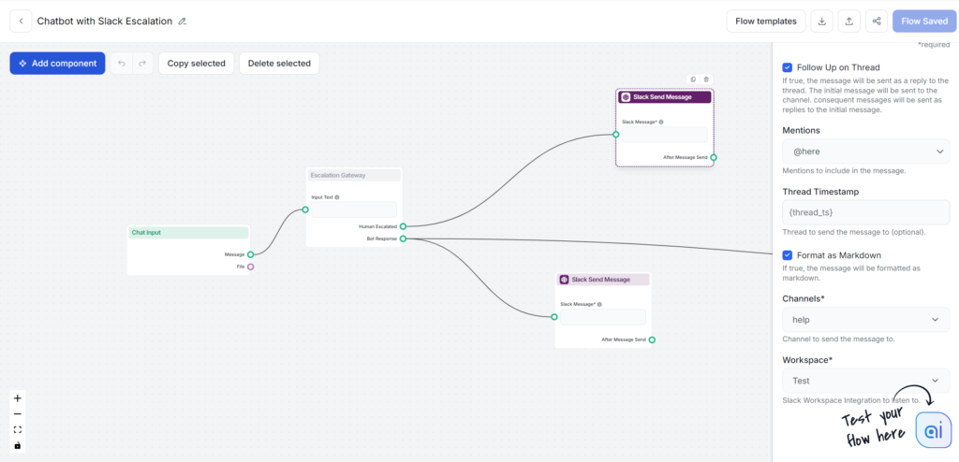959x462 pixels.
Task: Expand the Mentions dropdown showing @here
Action: click(x=865, y=152)
